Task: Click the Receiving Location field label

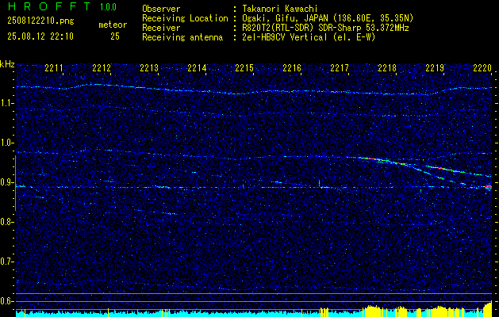Action: 185,19
